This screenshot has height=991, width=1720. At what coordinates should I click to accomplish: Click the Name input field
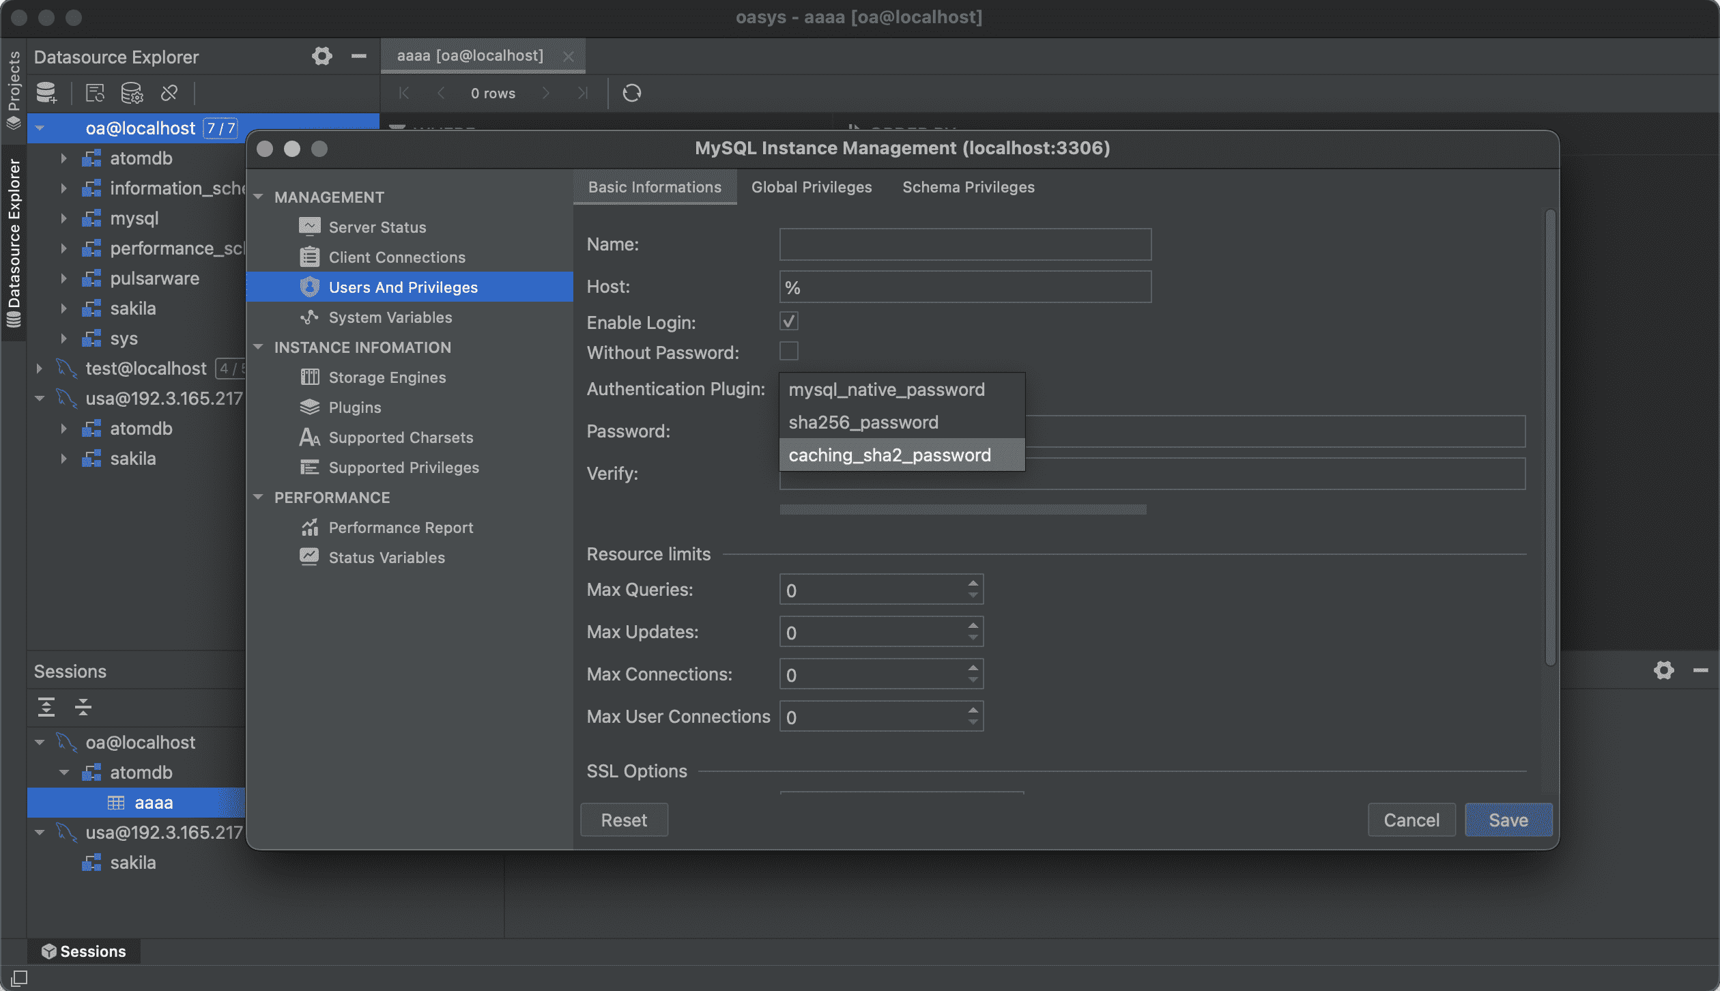(965, 244)
